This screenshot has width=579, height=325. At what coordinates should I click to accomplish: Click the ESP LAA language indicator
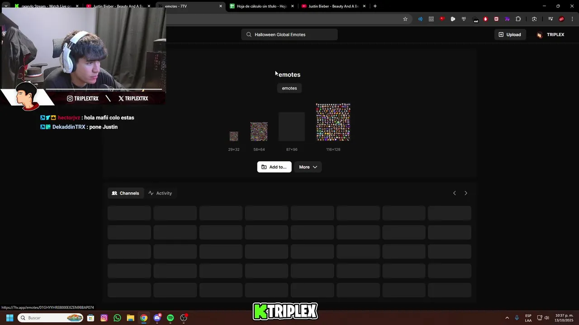click(x=528, y=318)
